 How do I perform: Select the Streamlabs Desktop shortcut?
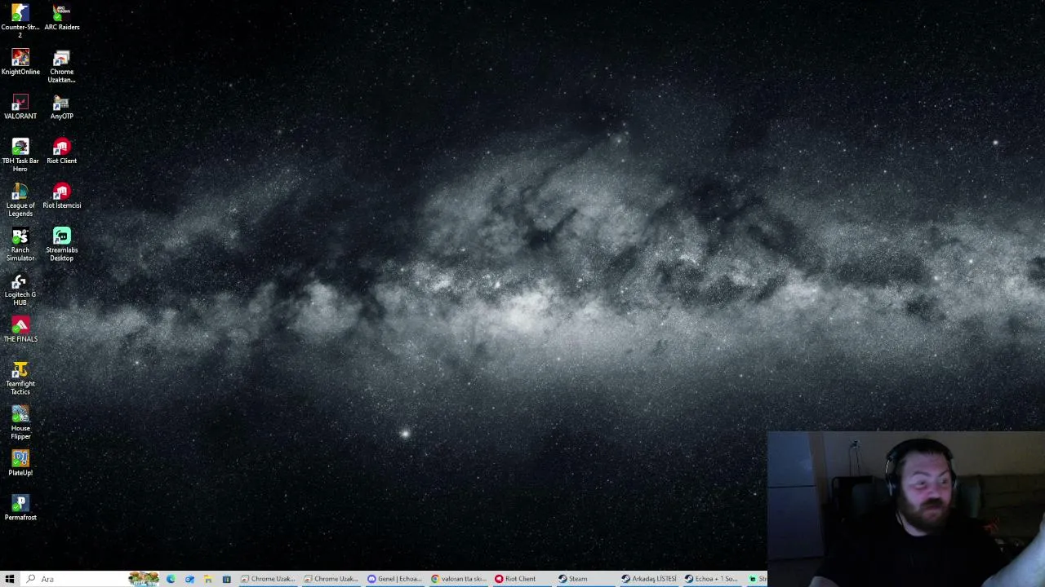tap(62, 245)
